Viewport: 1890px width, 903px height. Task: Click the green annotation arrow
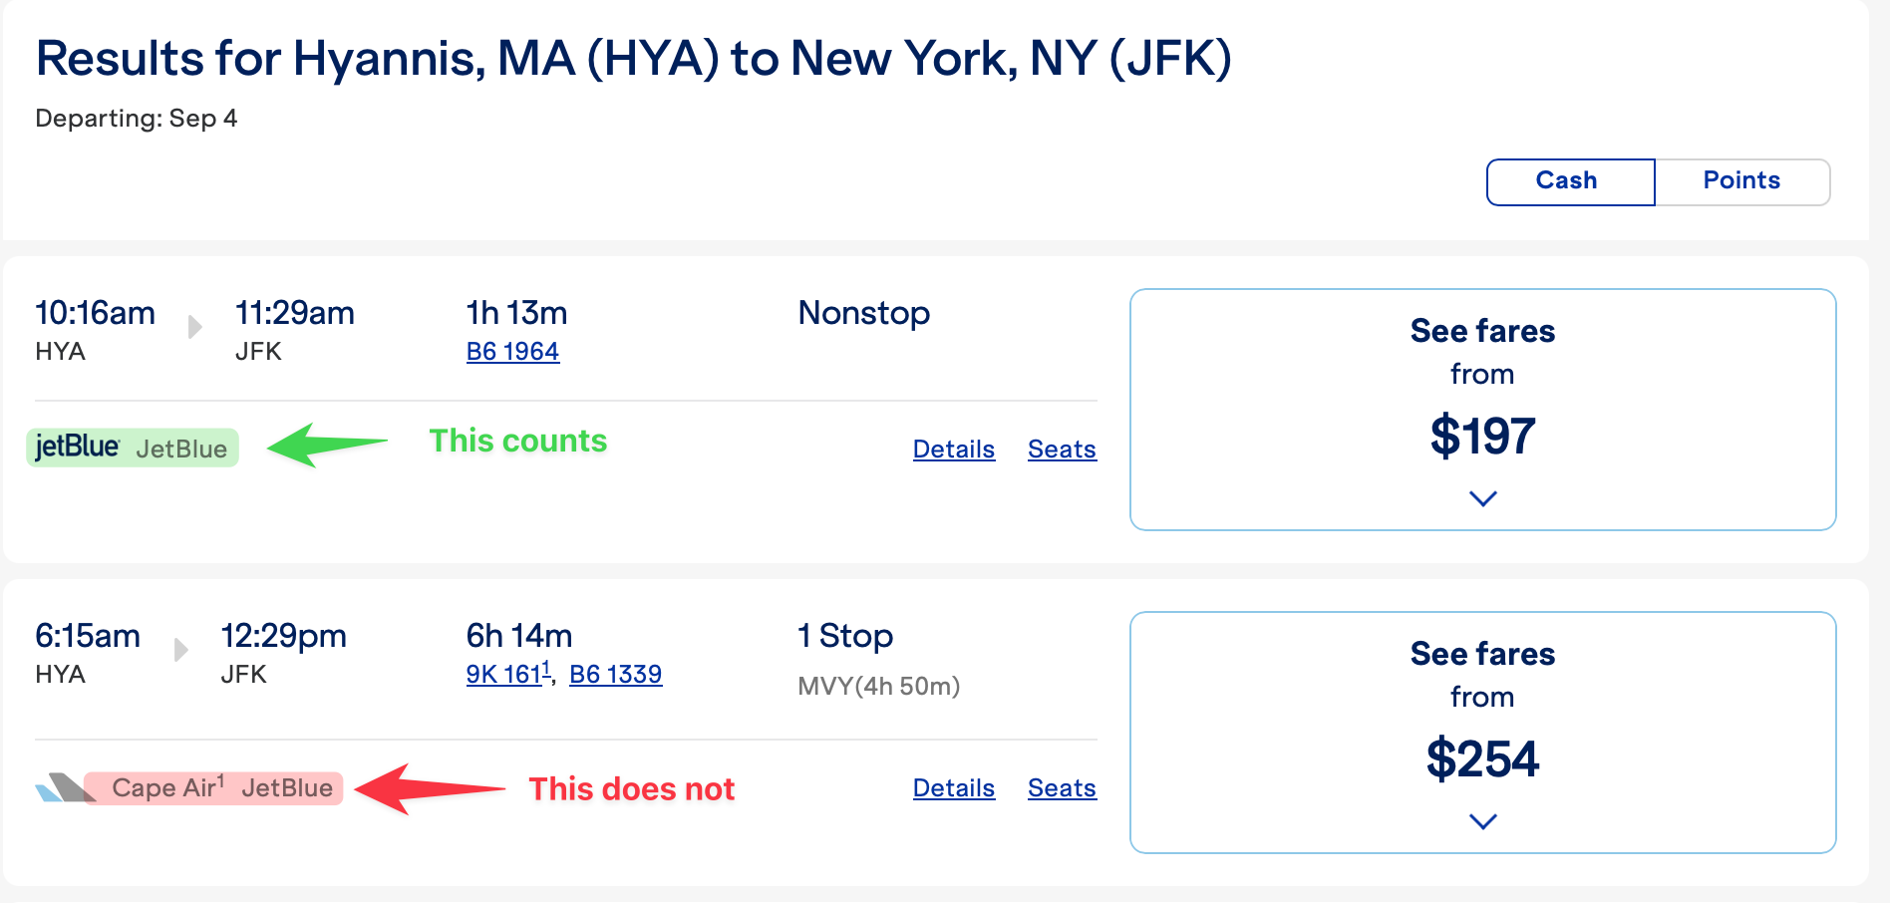[325, 445]
